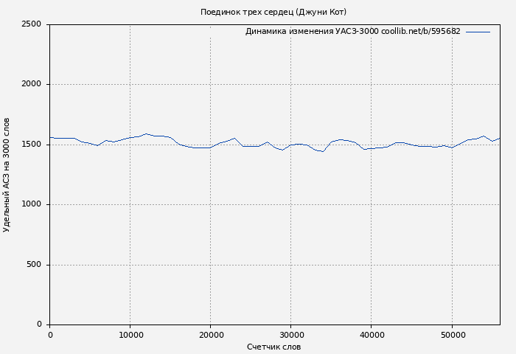Click the 1500 tick label on y-axis

click(x=31, y=145)
